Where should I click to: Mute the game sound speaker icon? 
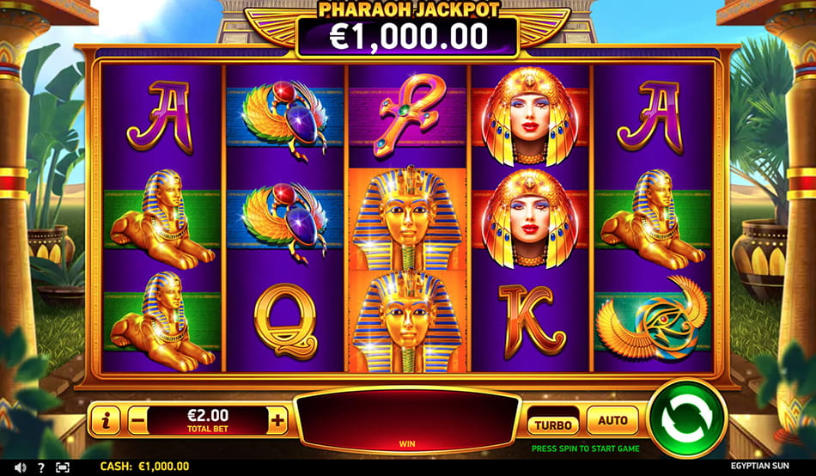[x=20, y=467]
